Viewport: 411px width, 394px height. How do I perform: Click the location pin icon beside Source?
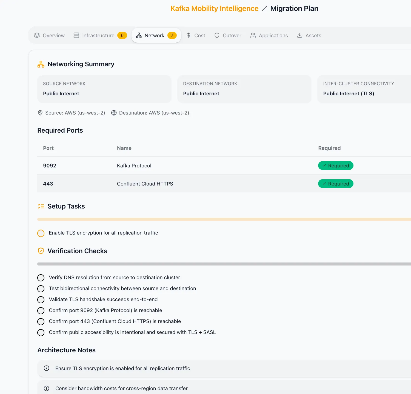point(40,113)
